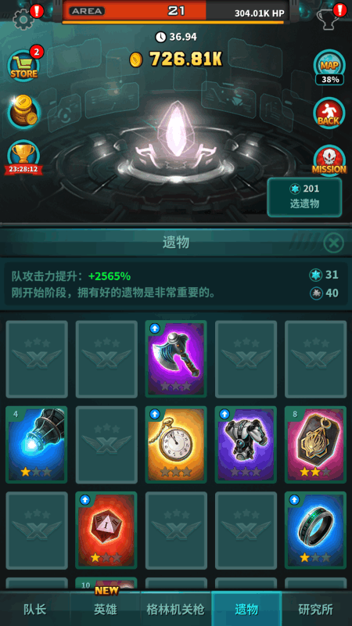The image size is (352, 626).
Task: Select the purple axe relic card
Action: (x=176, y=359)
